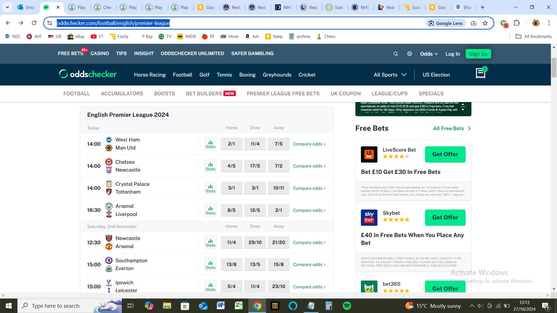The image size is (557, 313).
Task: Click the oddschecker logo
Action: 88,74
